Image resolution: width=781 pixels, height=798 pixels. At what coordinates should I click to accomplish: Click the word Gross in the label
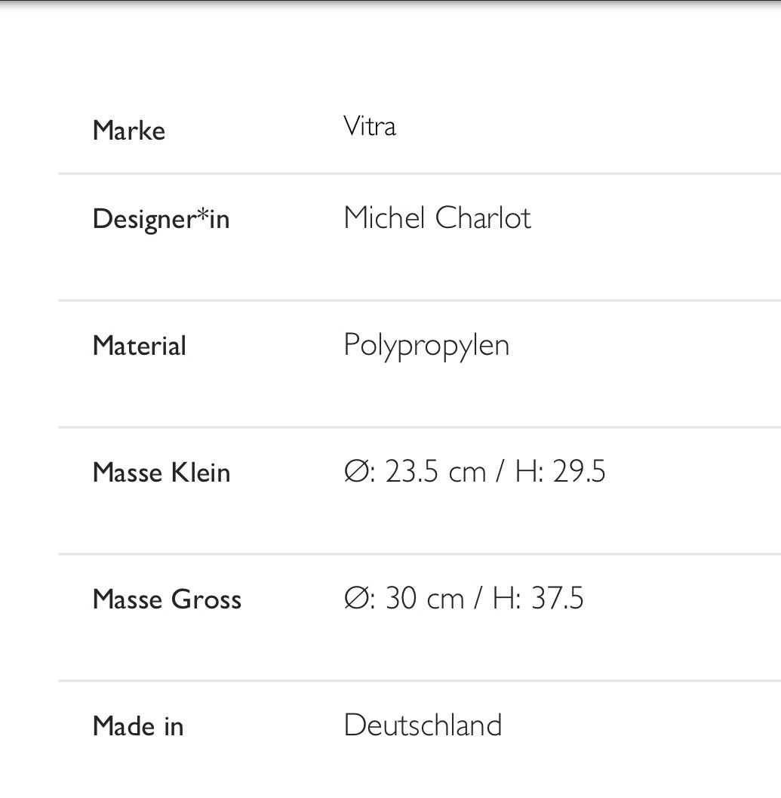pyautogui.click(x=206, y=599)
